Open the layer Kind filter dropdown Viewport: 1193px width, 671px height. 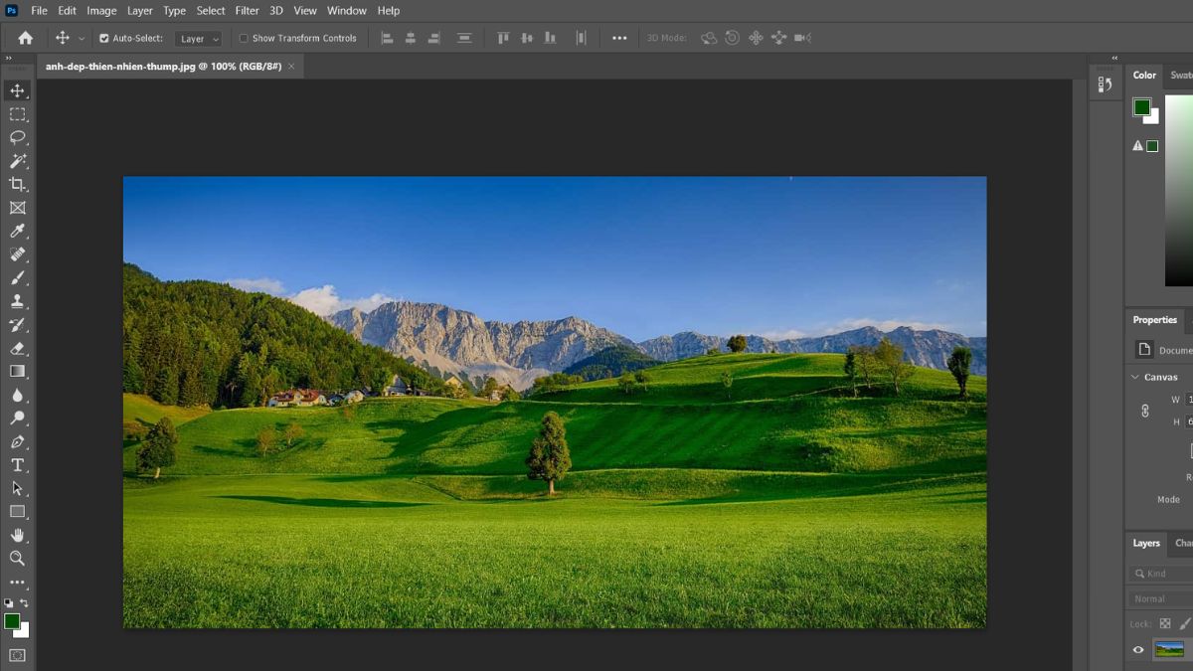coord(1160,574)
